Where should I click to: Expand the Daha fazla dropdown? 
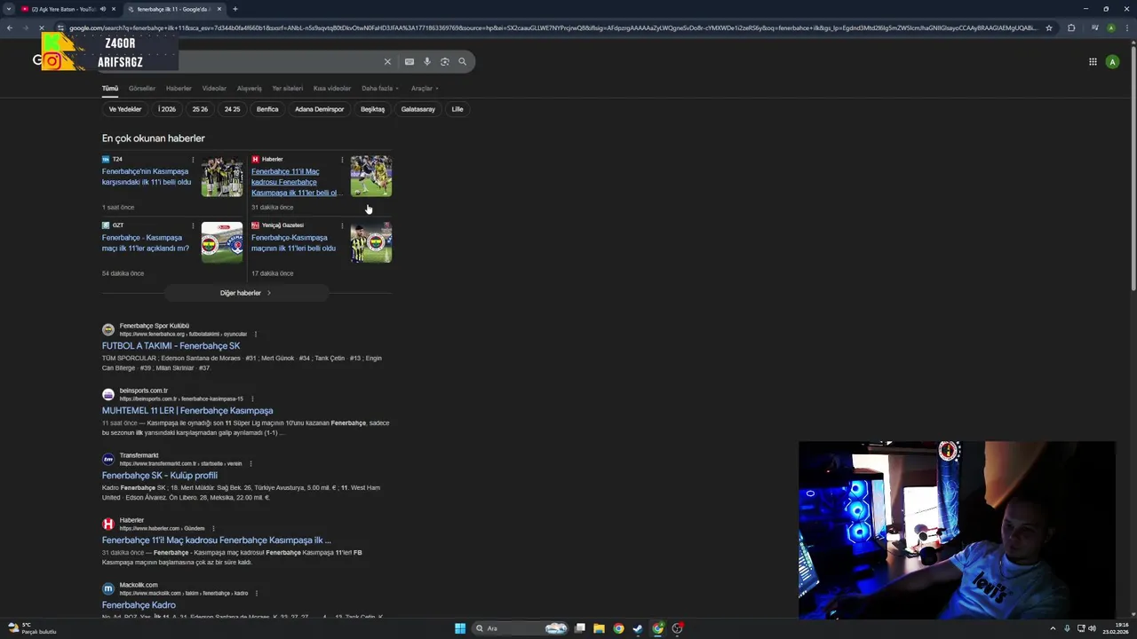(x=380, y=88)
